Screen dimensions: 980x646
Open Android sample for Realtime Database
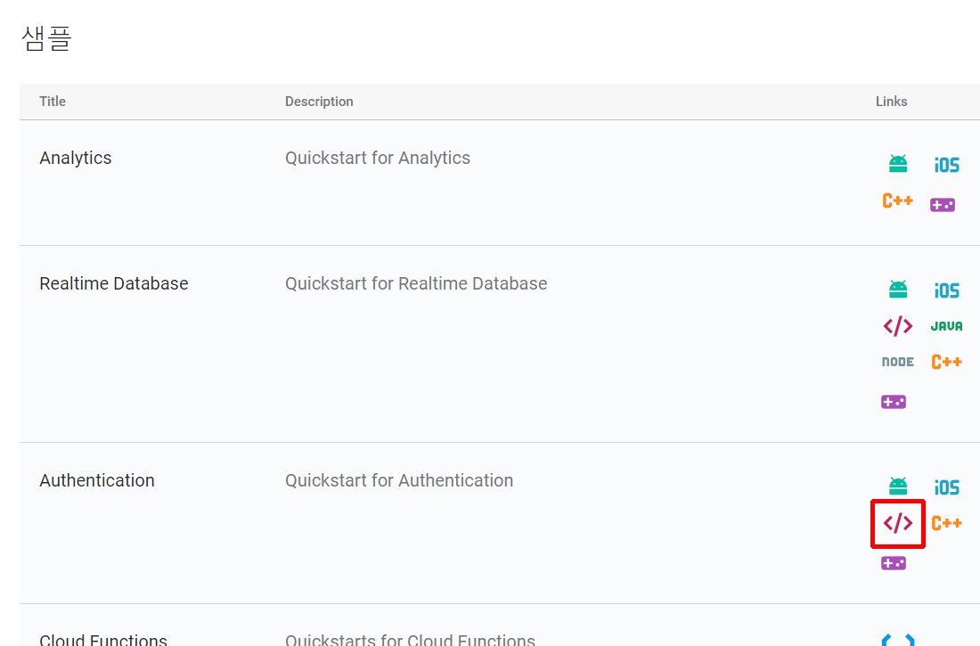tap(897, 290)
